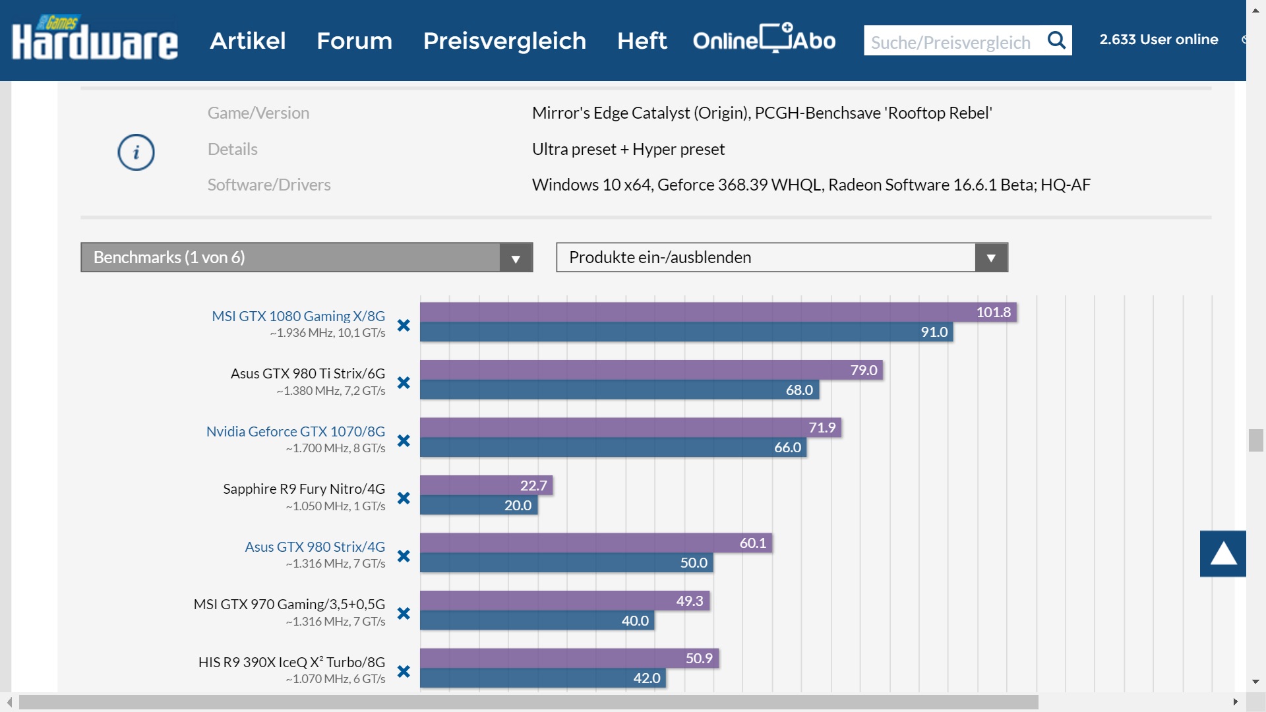Click the search magnifier icon
This screenshot has height=712, width=1266.
tap(1056, 41)
